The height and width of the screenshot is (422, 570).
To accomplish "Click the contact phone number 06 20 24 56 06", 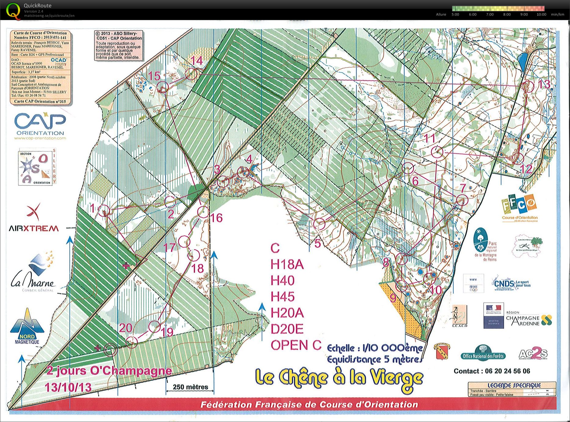I will pyautogui.click(x=507, y=371).
